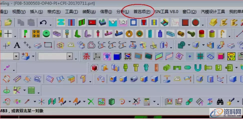The image size is (243, 119).
Task: Expand dropdown beside the calculator icon
Action: 154,102
